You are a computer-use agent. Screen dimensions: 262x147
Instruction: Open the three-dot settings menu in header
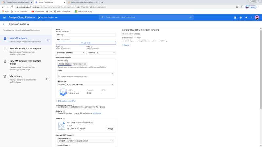point(252,18)
